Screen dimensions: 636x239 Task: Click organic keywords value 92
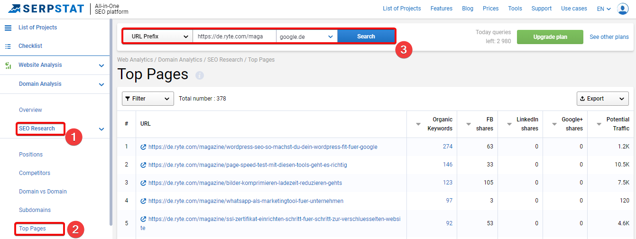[x=449, y=223]
